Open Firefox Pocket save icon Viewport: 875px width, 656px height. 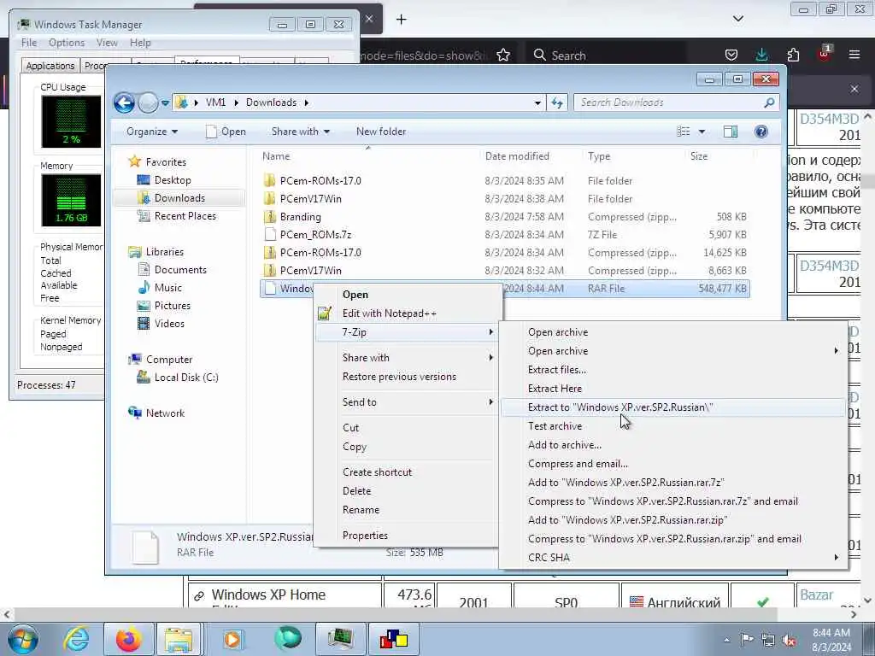tap(731, 55)
